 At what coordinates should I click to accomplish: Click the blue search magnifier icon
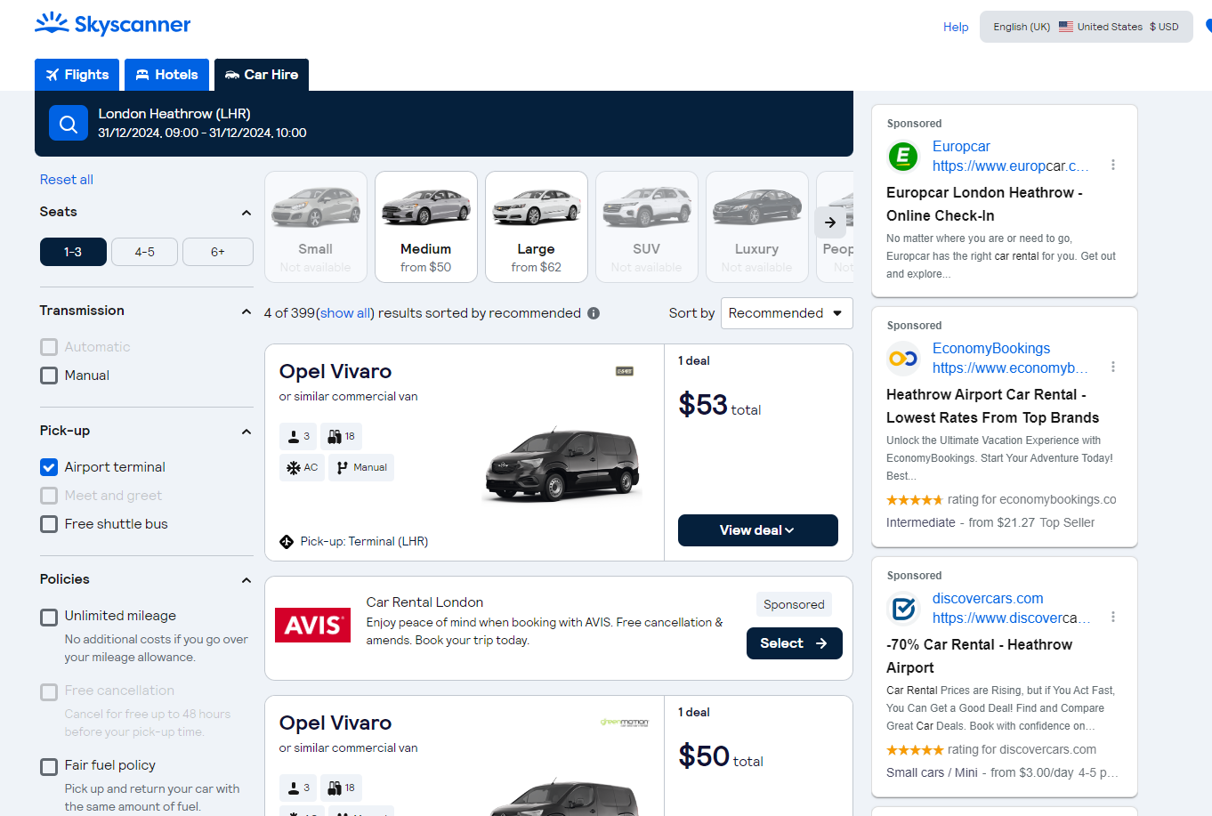click(69, 124)
